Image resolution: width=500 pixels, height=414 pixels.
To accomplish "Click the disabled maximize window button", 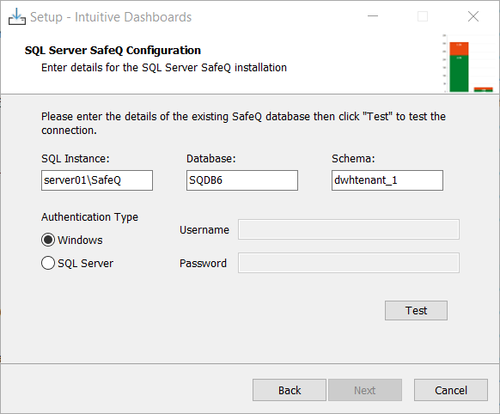I will click(x=423, y=16).
